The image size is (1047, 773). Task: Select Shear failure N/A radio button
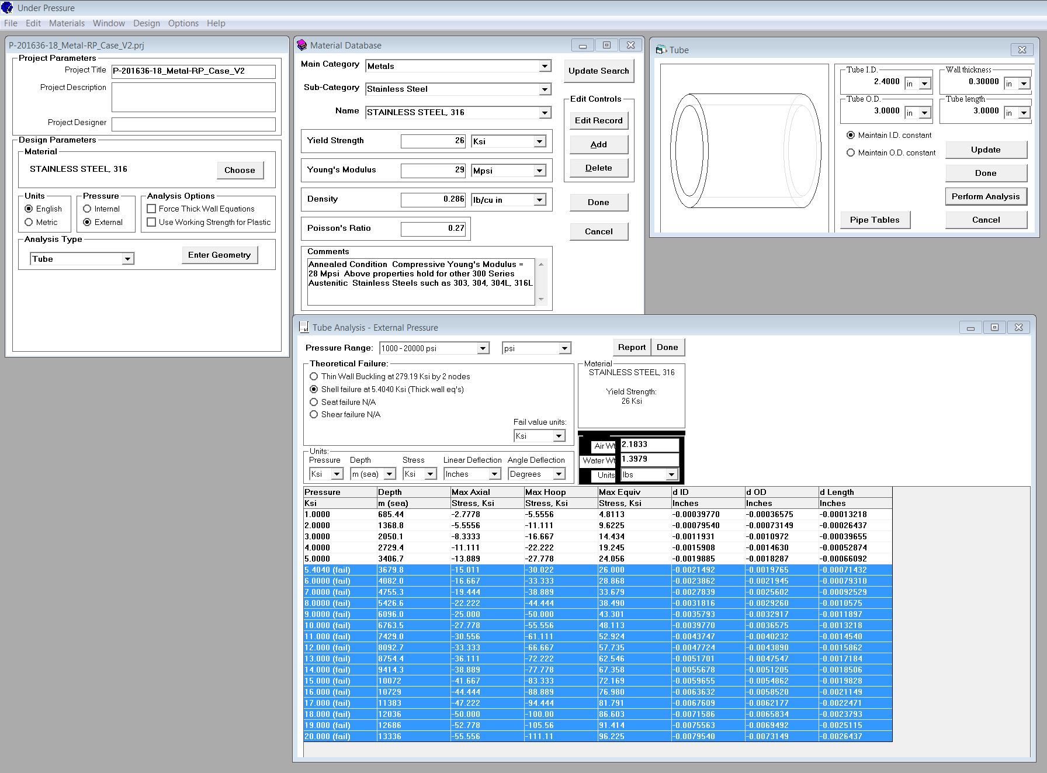click(314, 414)
